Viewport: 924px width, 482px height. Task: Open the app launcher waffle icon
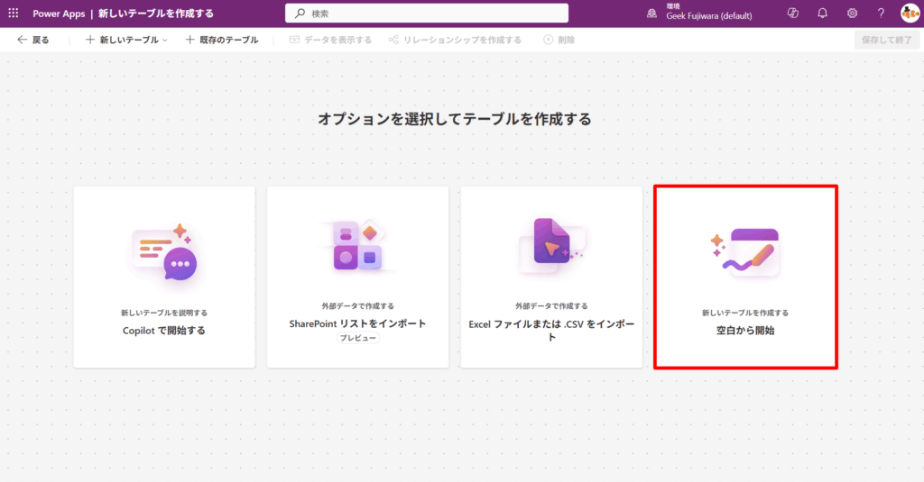tap(13, 13)
